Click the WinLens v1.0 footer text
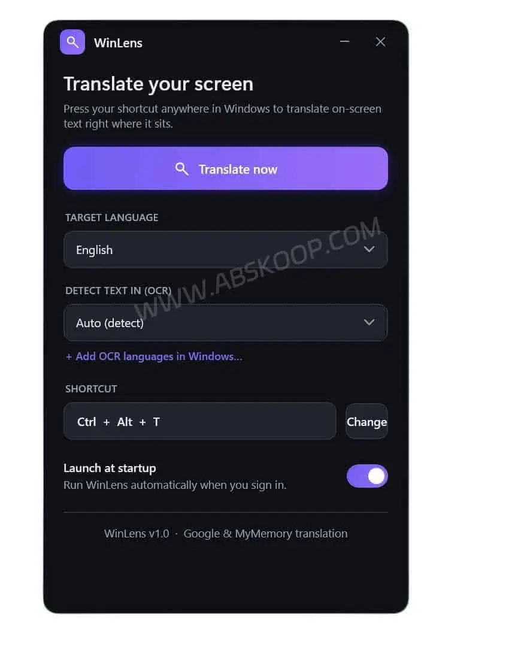 pyautogui.click(x=137, y=533)
